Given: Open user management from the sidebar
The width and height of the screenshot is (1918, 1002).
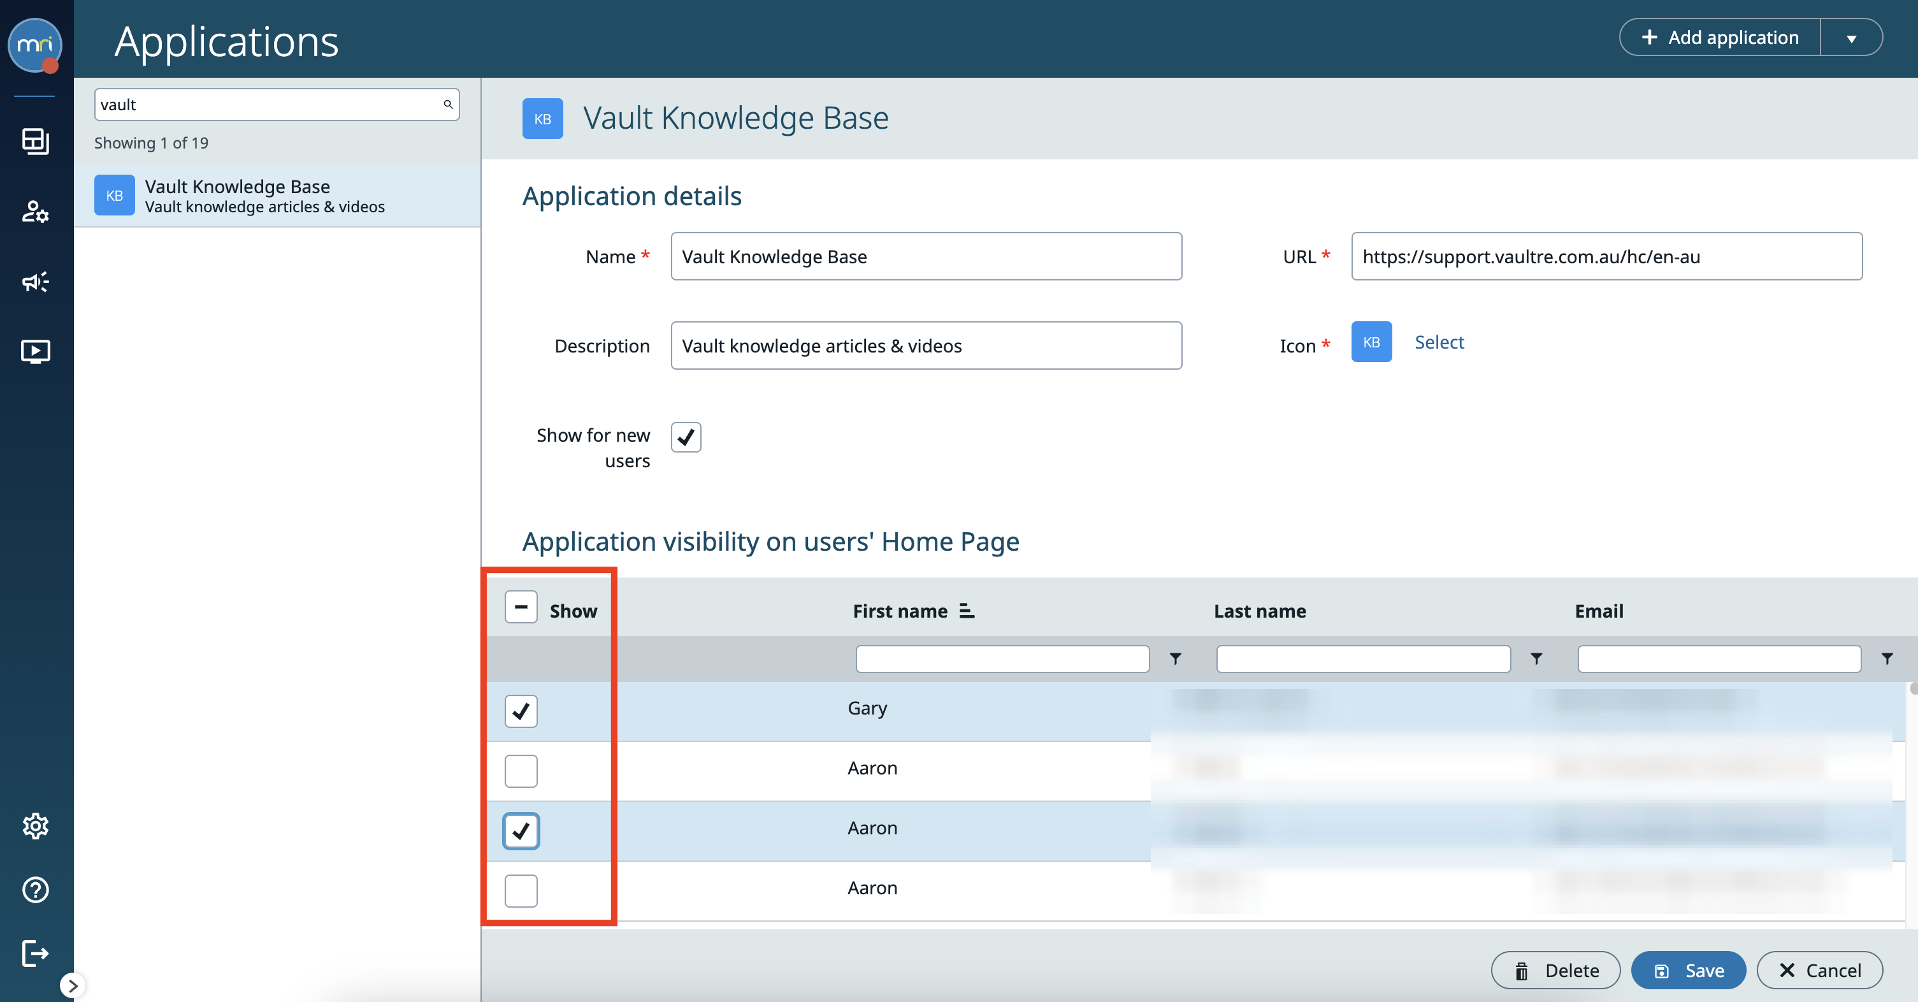Looking at the screenshot, I should tap(35, 212).
